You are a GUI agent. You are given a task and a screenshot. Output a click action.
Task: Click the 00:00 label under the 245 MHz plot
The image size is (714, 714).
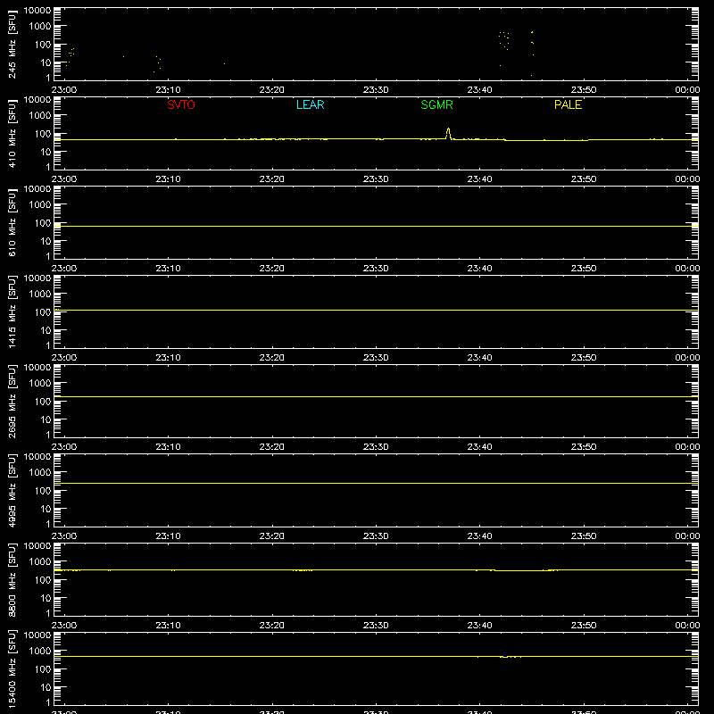687,90
